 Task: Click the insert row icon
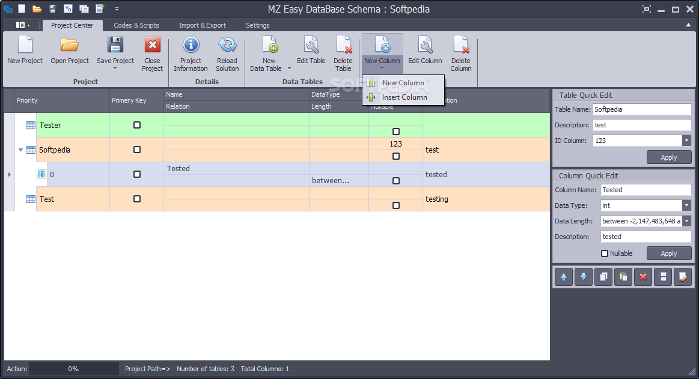(x=663, y=277)
